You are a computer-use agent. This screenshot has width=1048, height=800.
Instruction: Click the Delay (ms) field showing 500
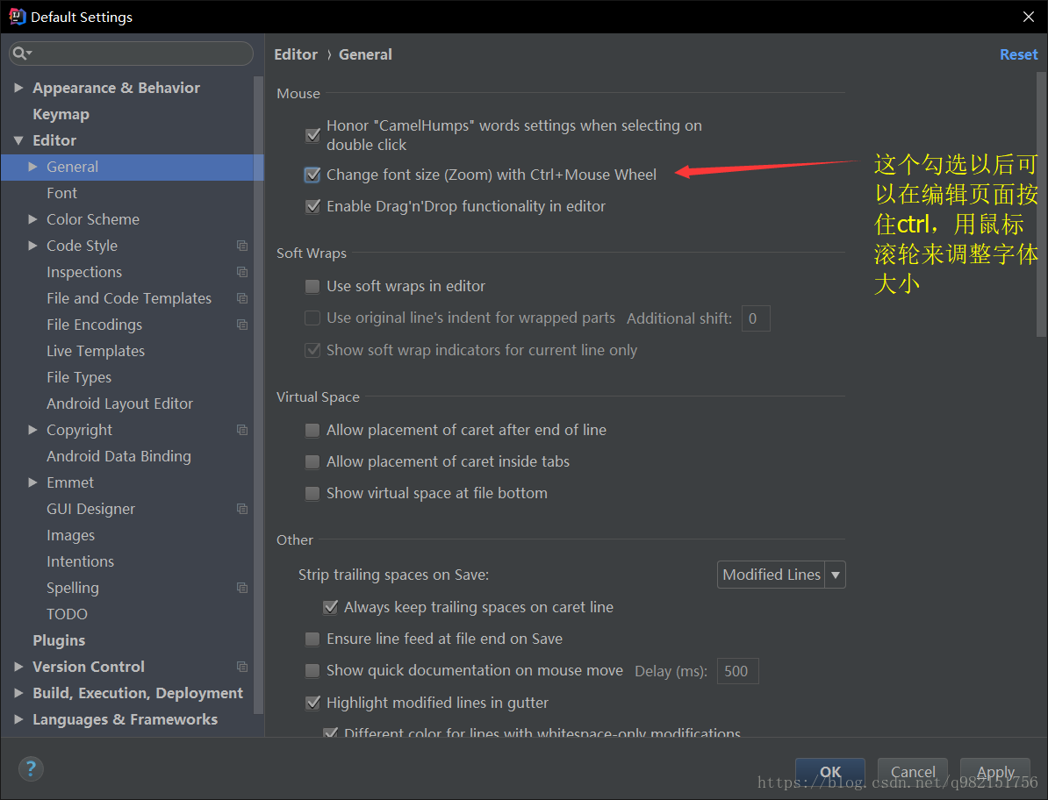(738, 671)
